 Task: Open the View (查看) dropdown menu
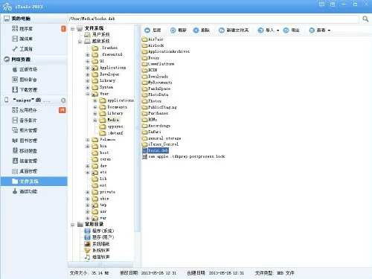point(320,31)
